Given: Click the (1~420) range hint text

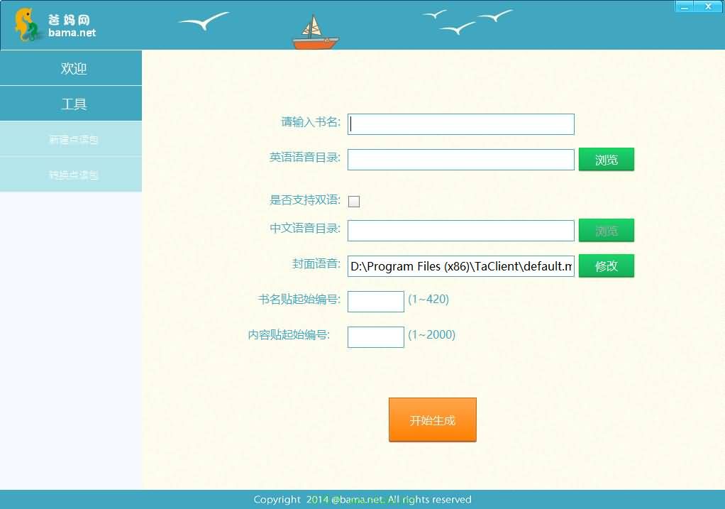Looking at the screenshot, I should click(428, 300).
